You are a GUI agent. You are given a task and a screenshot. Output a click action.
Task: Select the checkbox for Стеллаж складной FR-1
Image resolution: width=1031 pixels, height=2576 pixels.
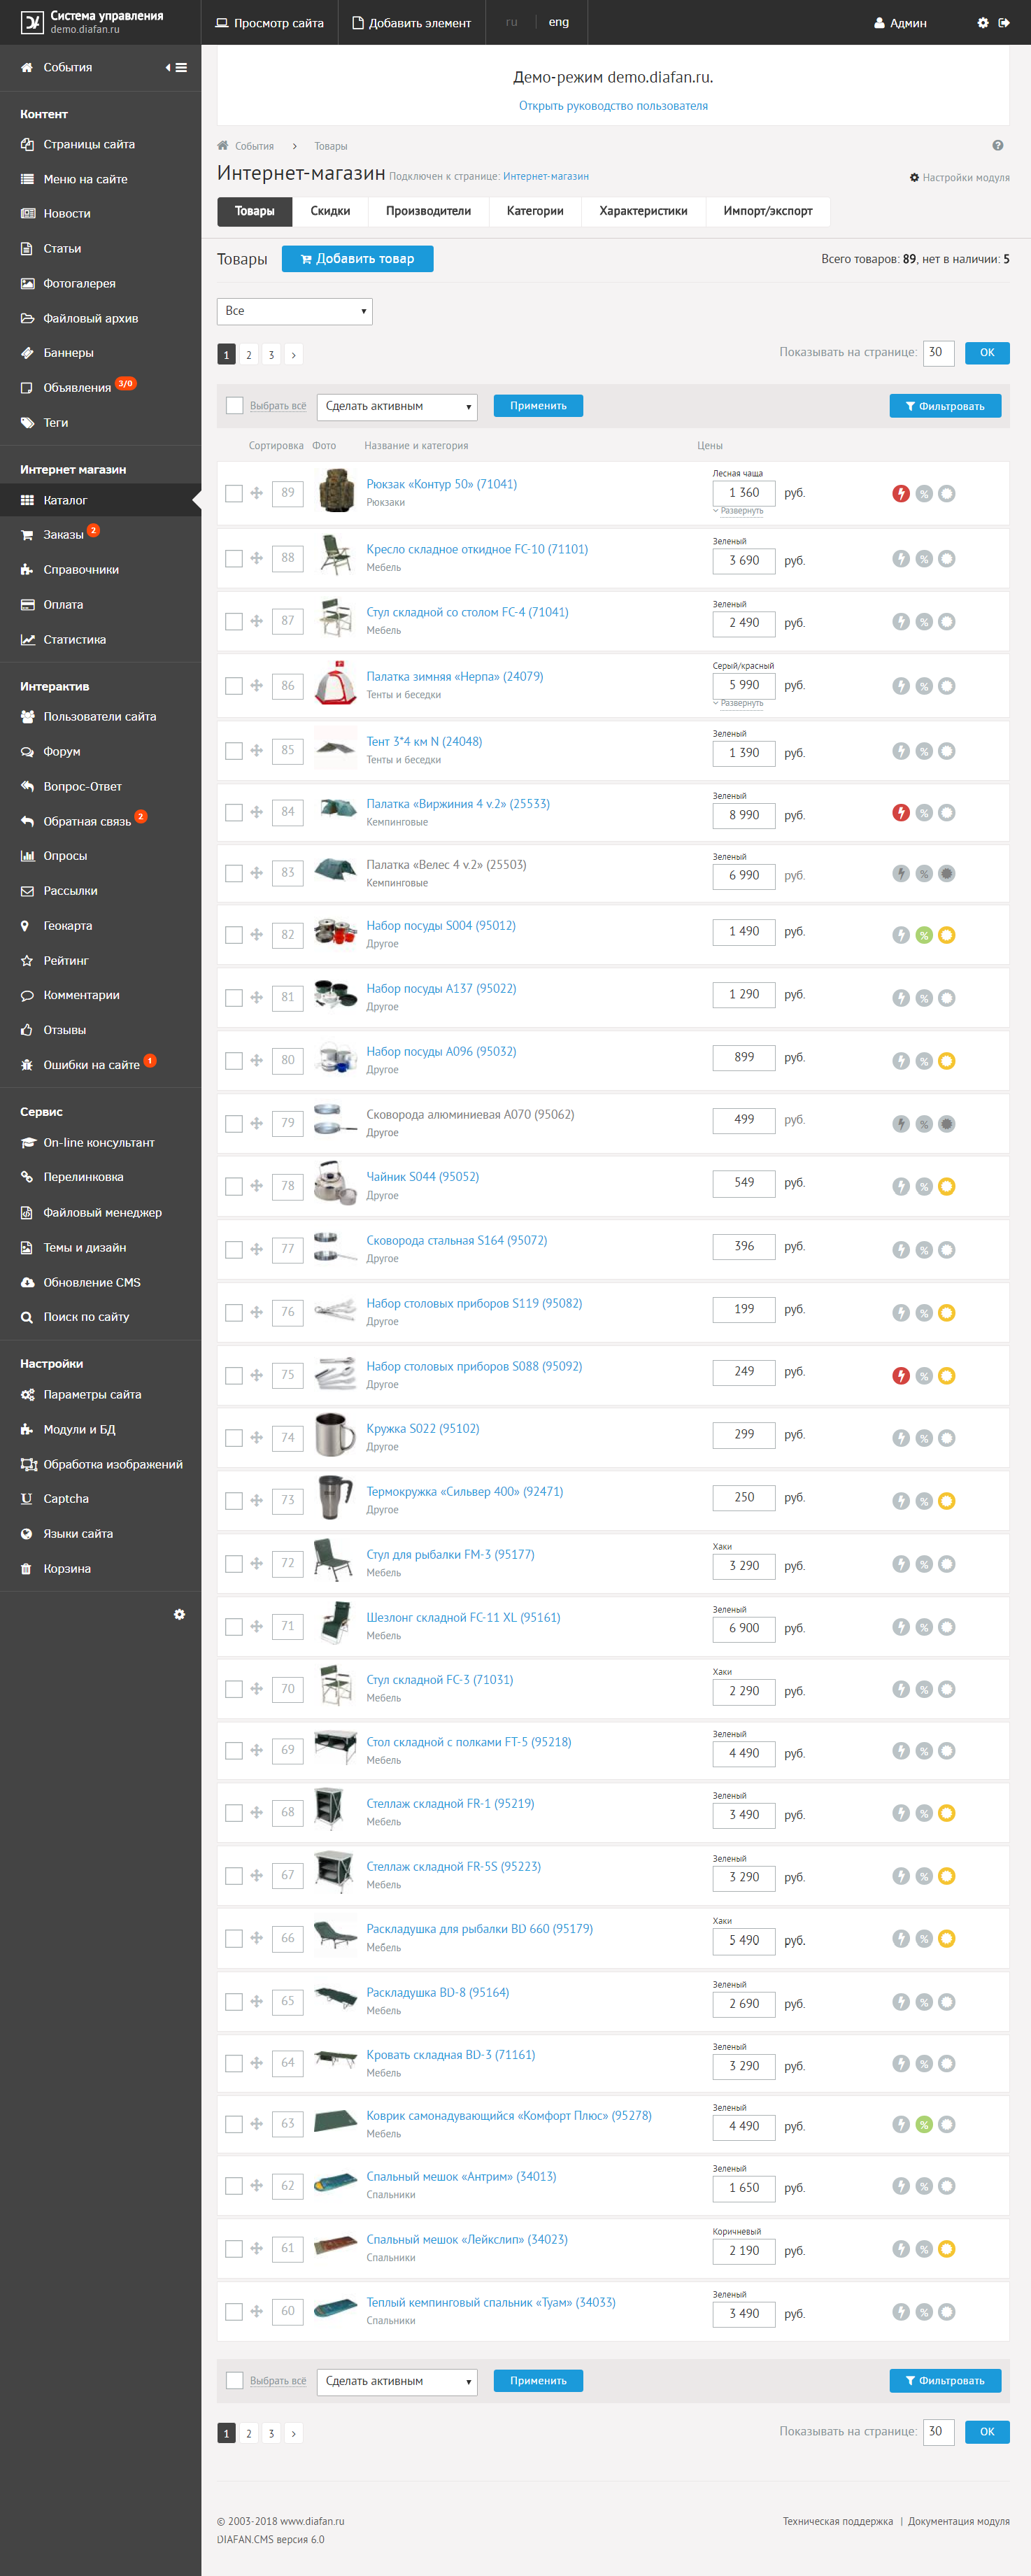coord(234,1813)
